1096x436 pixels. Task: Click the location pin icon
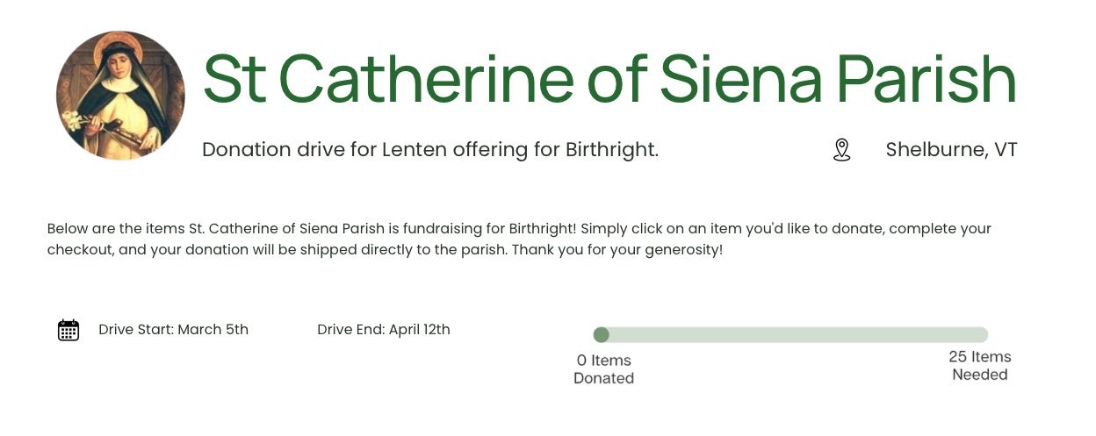tap(841, 150)
